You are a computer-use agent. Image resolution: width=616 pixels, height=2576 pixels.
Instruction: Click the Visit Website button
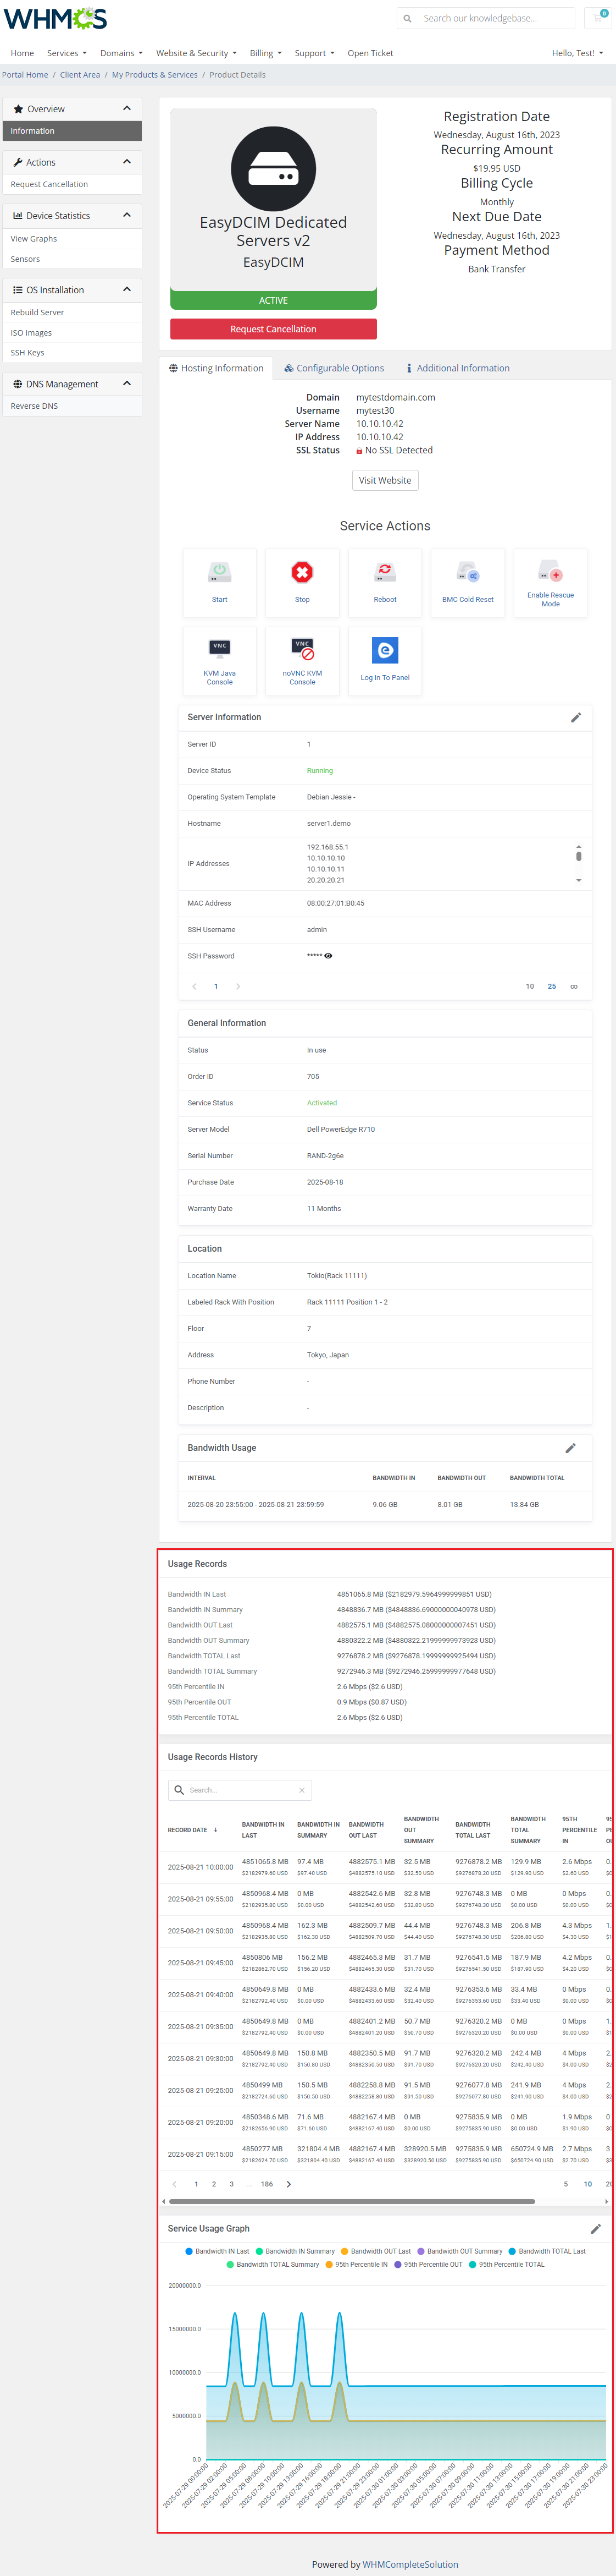[x=384, y=480]
